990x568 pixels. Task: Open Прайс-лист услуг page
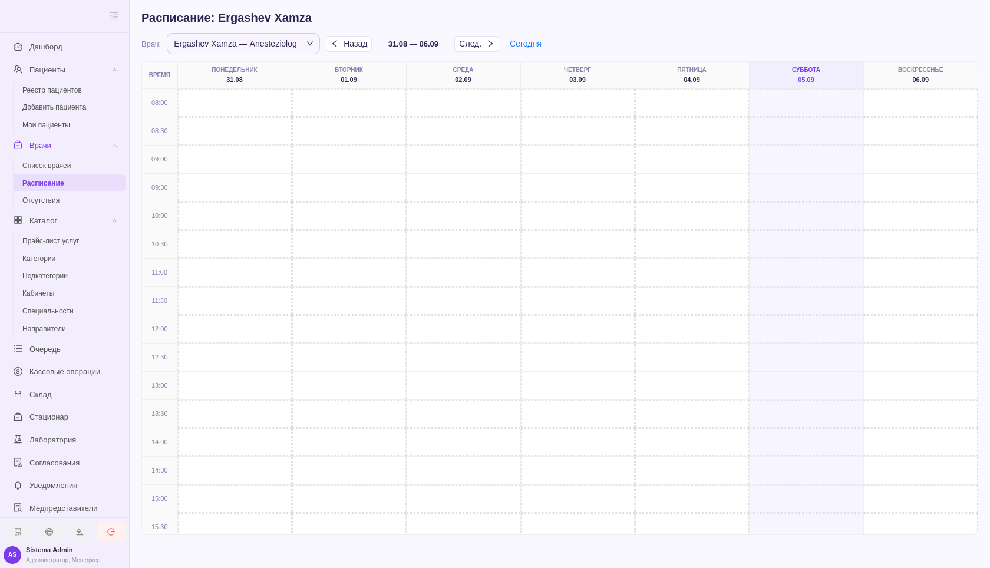click(x=51, y=241)
